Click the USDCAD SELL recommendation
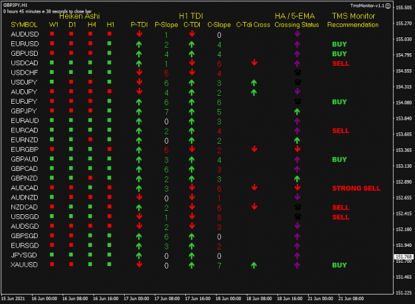This screenshot has height=304, width=415. [x=341, y=64]
